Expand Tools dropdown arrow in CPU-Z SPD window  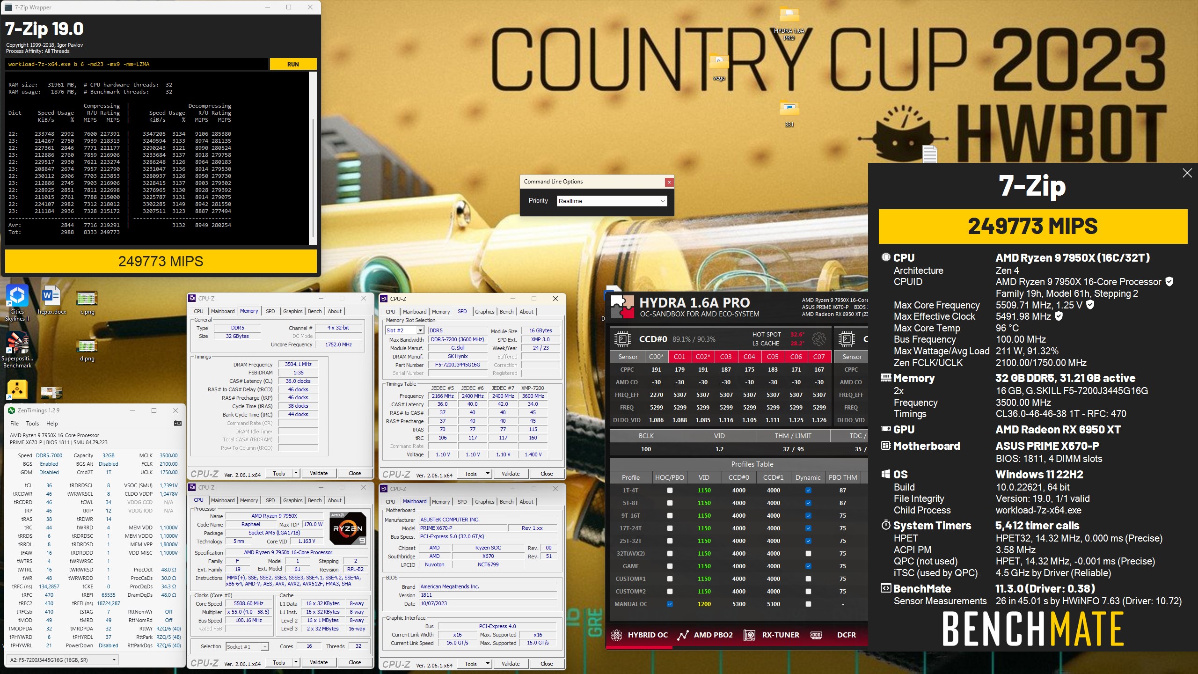pos(488,474)
